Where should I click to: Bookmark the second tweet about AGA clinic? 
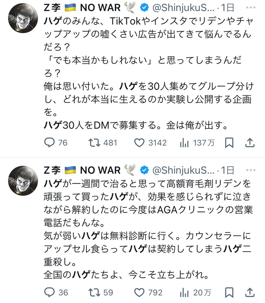(x=229, y=292)
